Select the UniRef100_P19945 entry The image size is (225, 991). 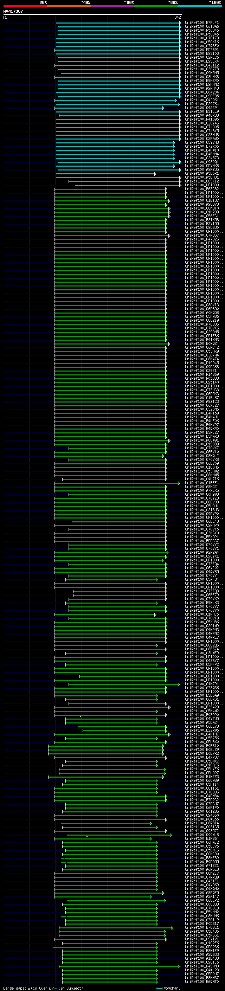(x=202, y=363)
